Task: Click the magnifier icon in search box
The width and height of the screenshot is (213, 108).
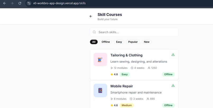Action: (94, 32)
